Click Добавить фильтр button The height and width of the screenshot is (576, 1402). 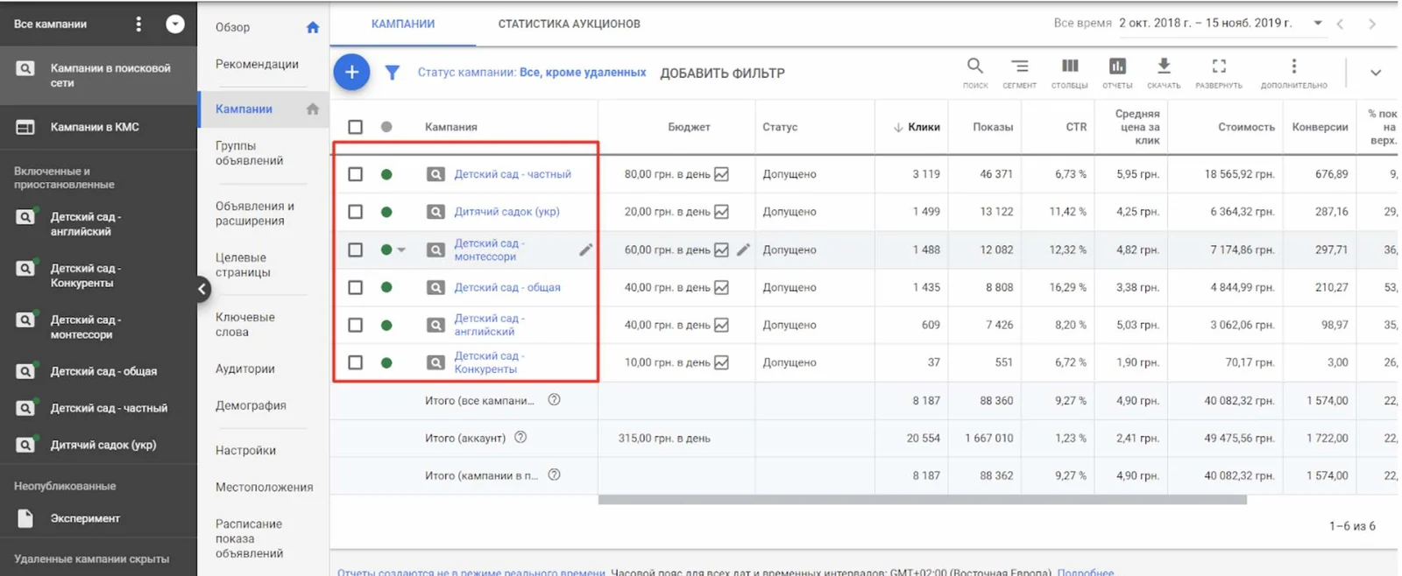pos(722,73)
